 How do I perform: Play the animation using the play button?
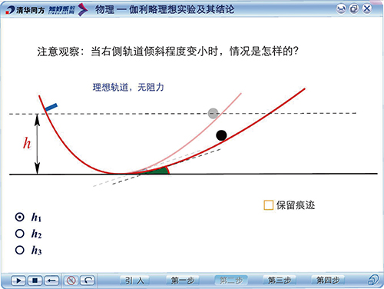[x=18, y=281]
